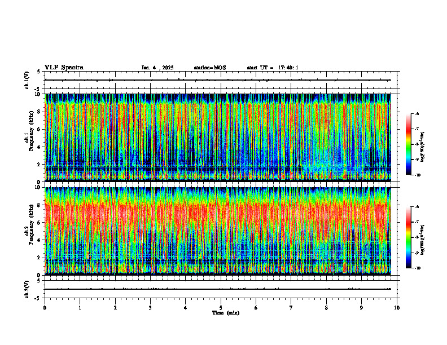Viewport: 447px width, 345px height.
Task: Click the ch.1 spectrogram panel
Action: pos(218,138)
